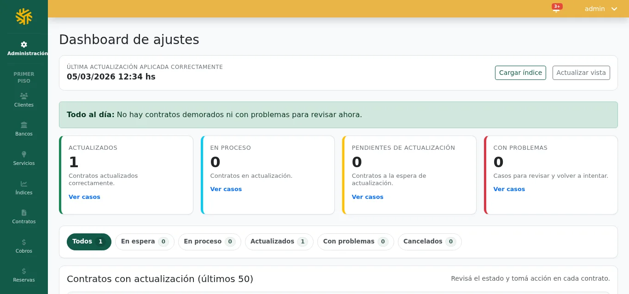Open Cobros dollar icon
This screenshot has width=629, height=294.
click(x=24, y=242)
